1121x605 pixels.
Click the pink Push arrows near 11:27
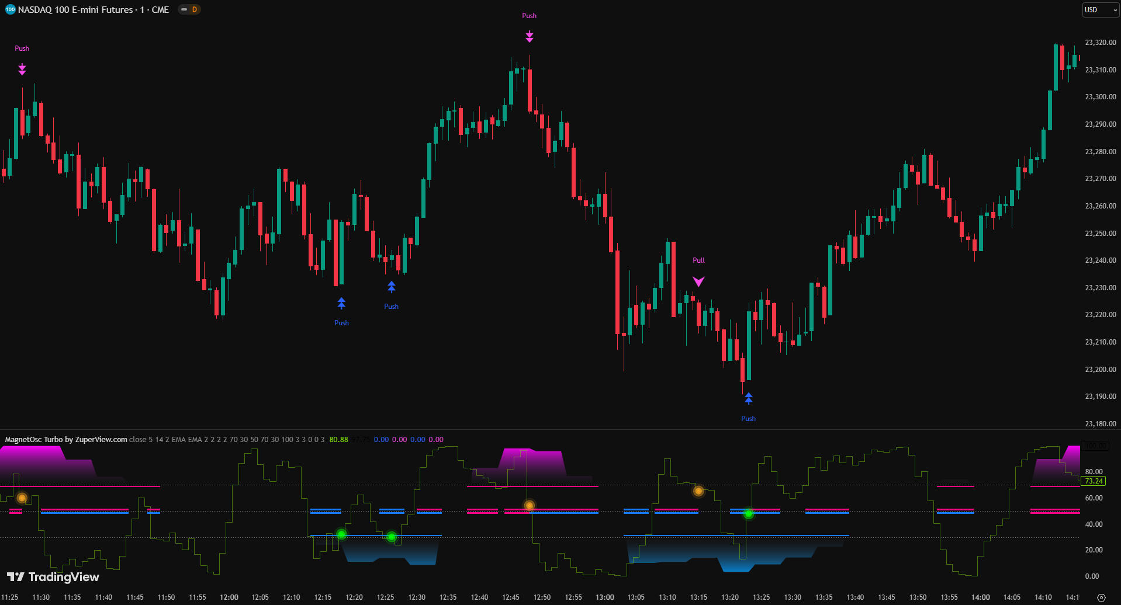tap(22, 69)
